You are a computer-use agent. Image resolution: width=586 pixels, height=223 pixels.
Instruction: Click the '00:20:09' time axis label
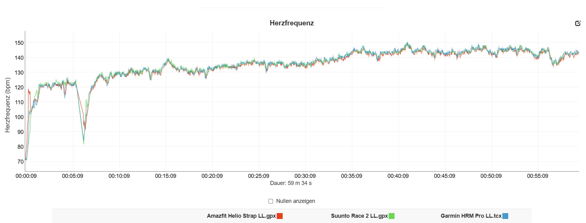click(212, 176)
